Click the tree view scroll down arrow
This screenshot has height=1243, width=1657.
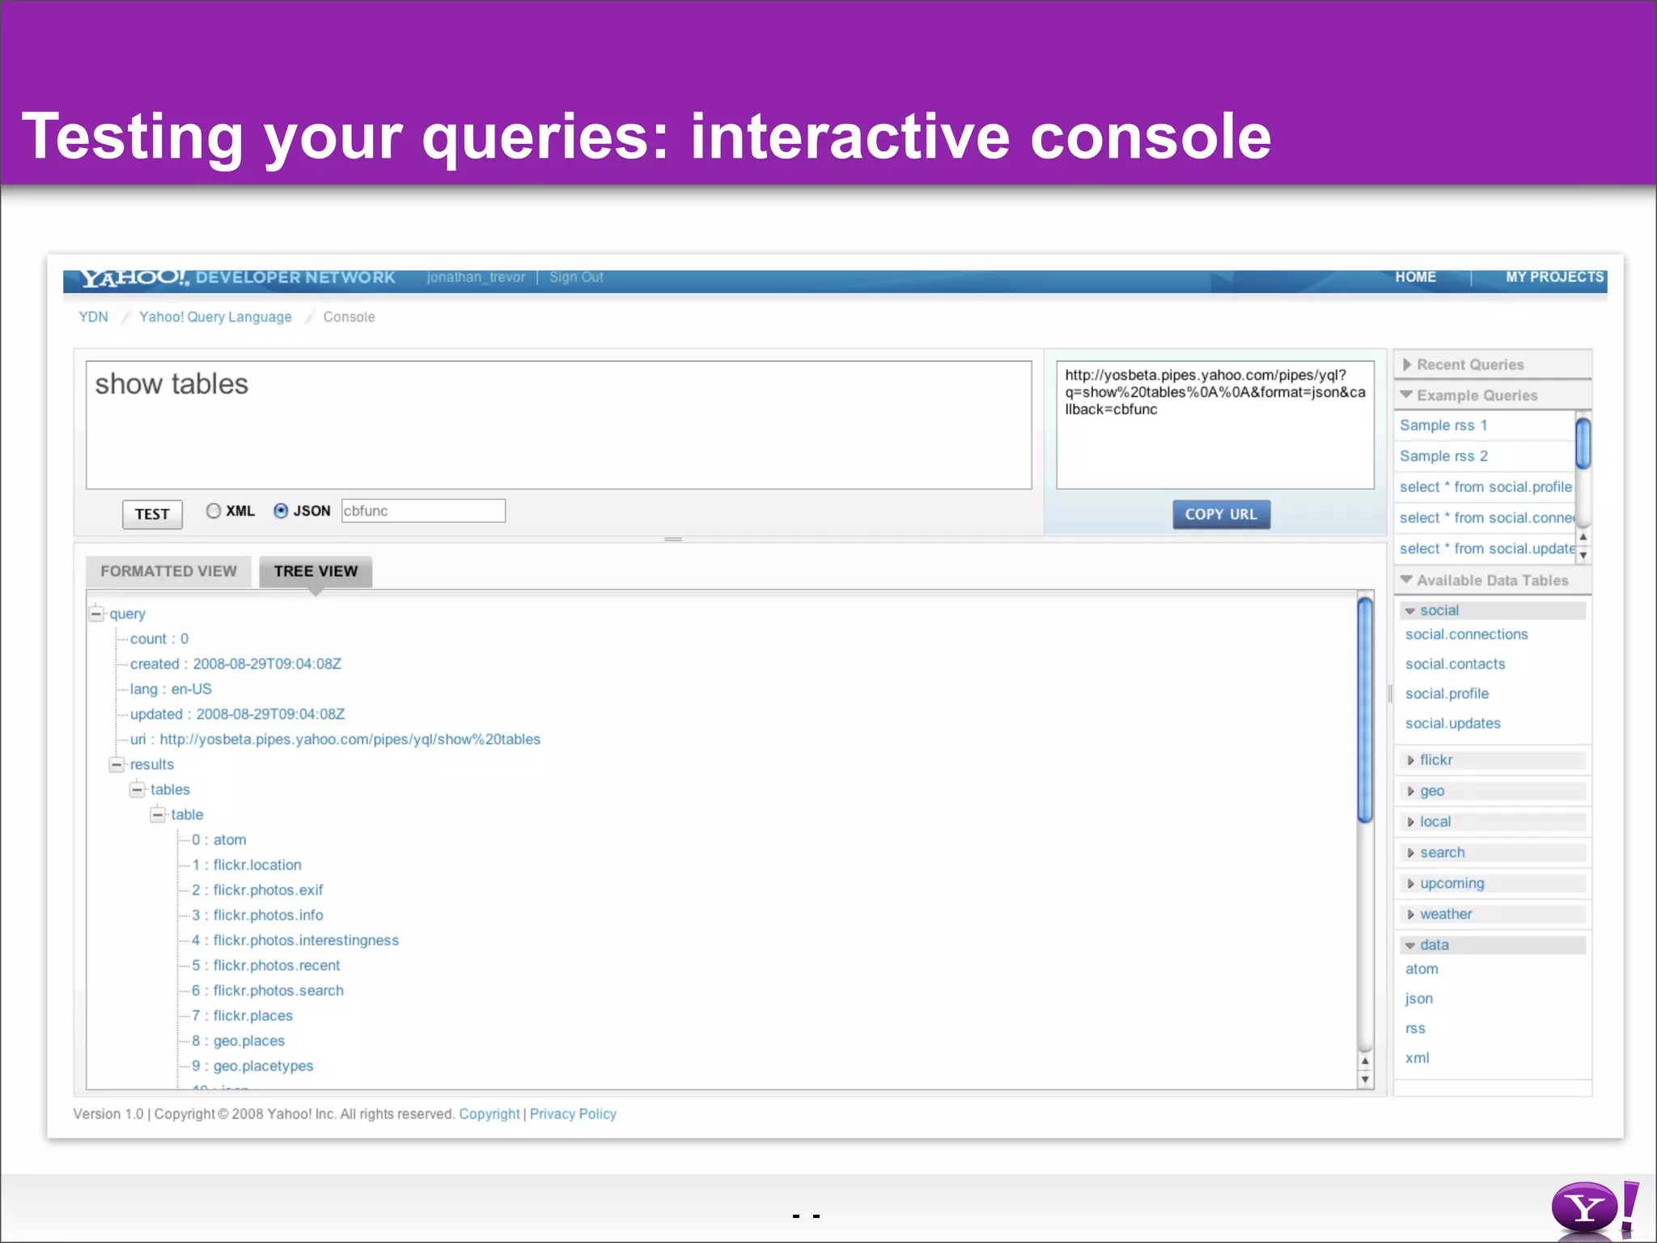point(1365,1079)
